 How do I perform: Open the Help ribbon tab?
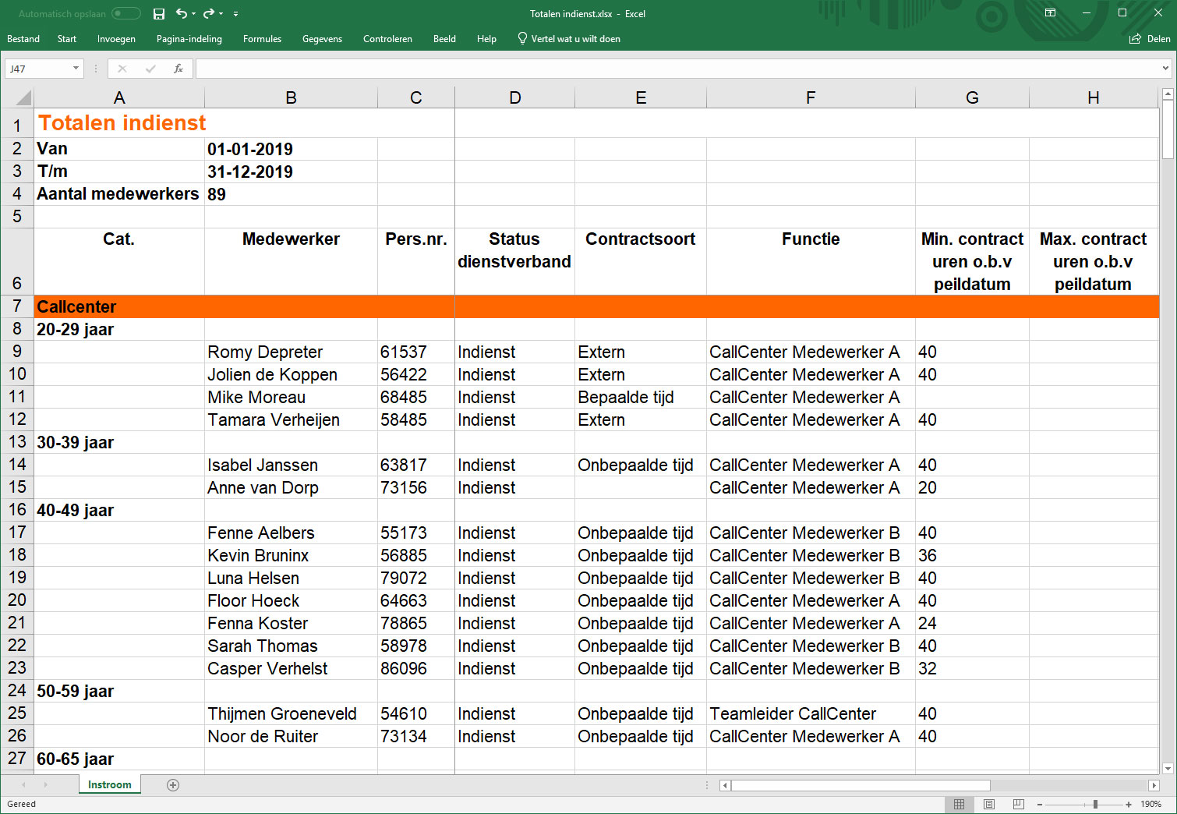point(486,39)
